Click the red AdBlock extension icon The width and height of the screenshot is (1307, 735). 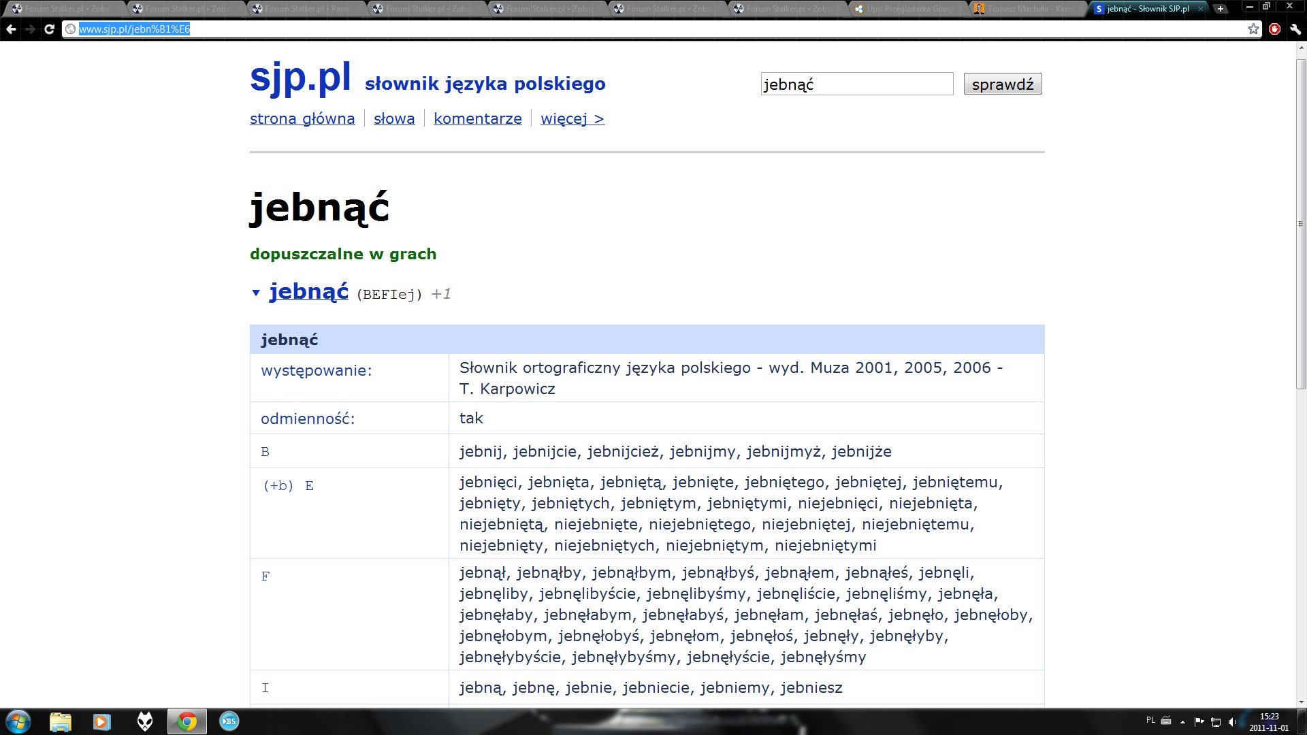(1275, 29)
